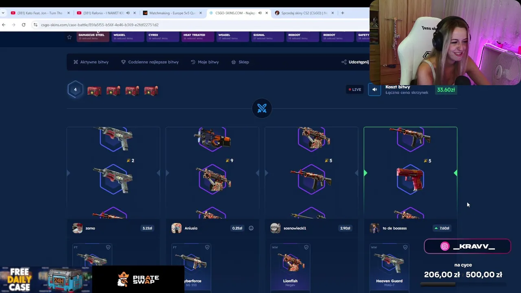Click the shield icon on zamo's skin card
Image resolution: width=521 pixels, height=293 pixels.
click(x=108, y=247)
